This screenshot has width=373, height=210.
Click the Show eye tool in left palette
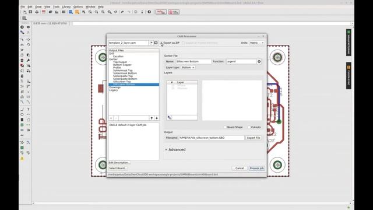coord(28,27)
